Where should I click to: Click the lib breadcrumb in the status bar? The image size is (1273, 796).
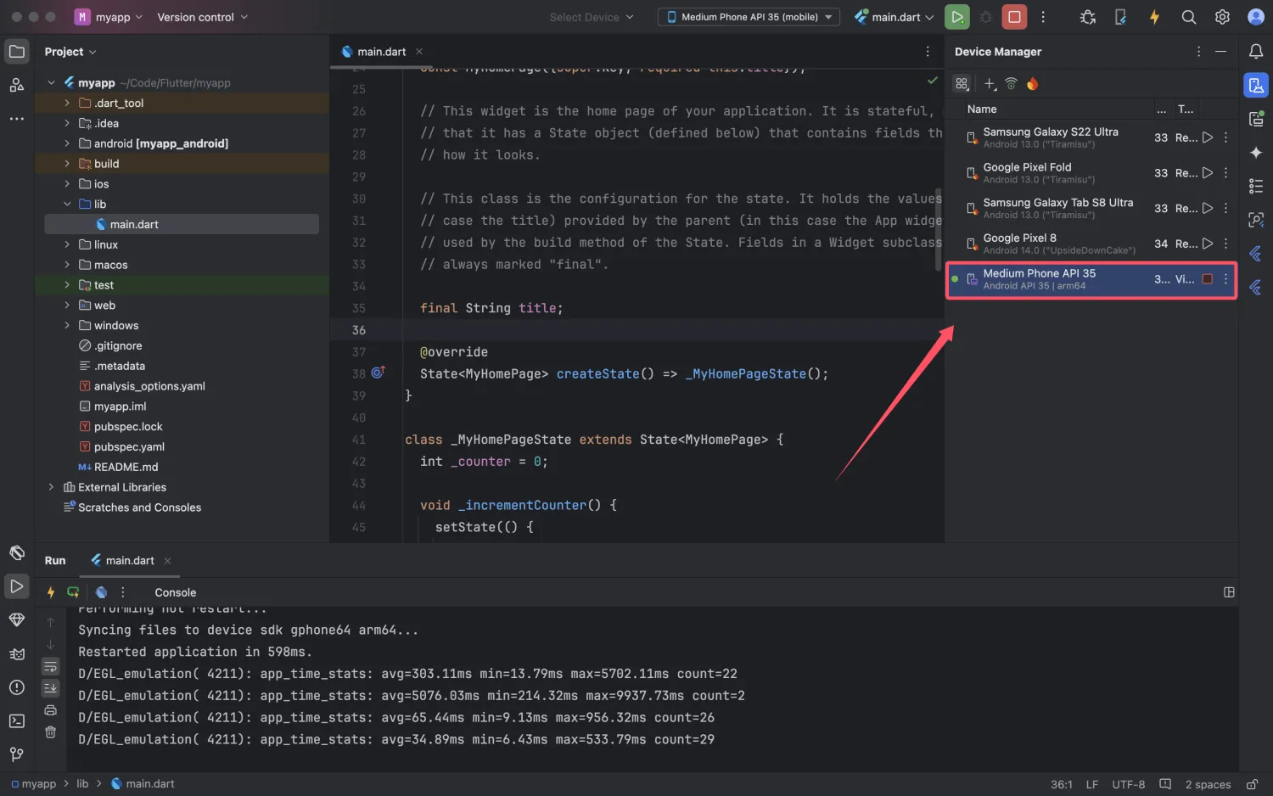point(82,784)
